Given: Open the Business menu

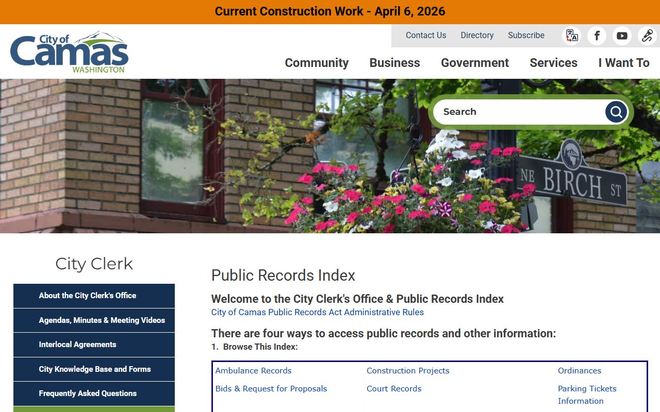Looking at the screenshot, I should point(394,63).
